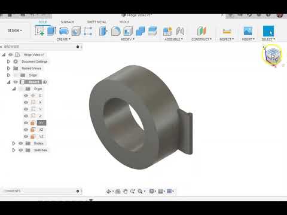This screenshot has height=215, width=287.
Task: Open the INSERT dropdown menu
Action: click(x=248, y=39)
